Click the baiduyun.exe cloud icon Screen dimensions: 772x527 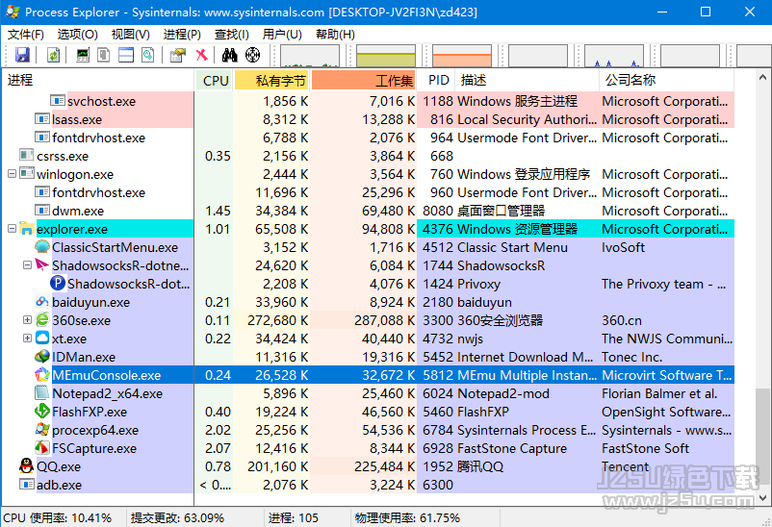pos(42,302)
